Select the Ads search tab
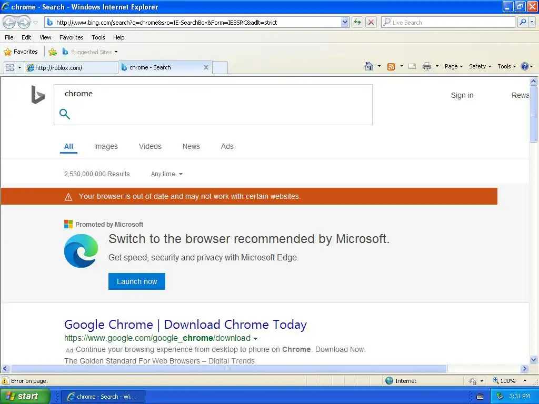 coord(227,146)
